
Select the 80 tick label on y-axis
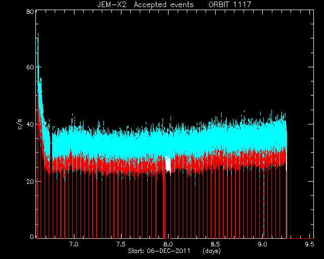(30, 11)
